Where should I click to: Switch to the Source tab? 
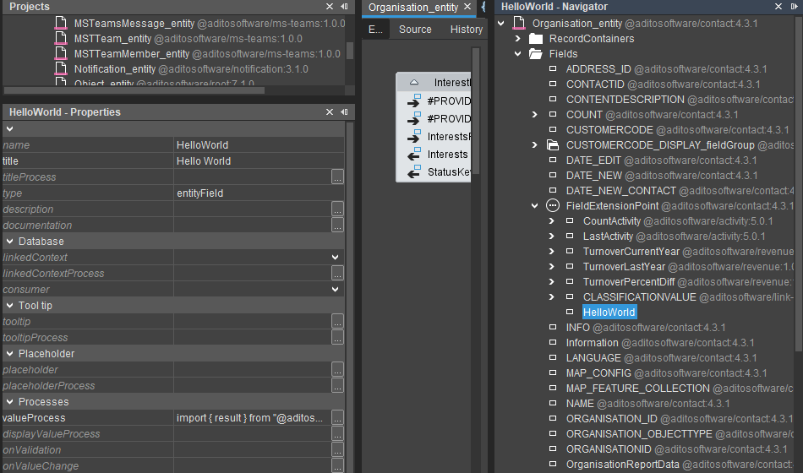(415, 30)
